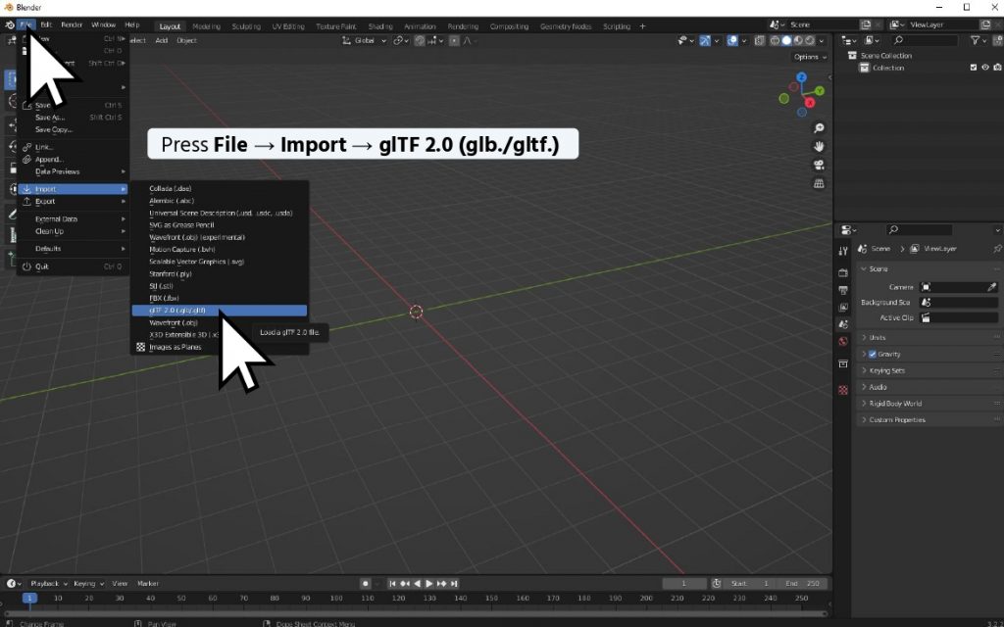1004x627 pixels.
Task: Open the Keying dropdown in timeline
Action: [x=88, y=584]
